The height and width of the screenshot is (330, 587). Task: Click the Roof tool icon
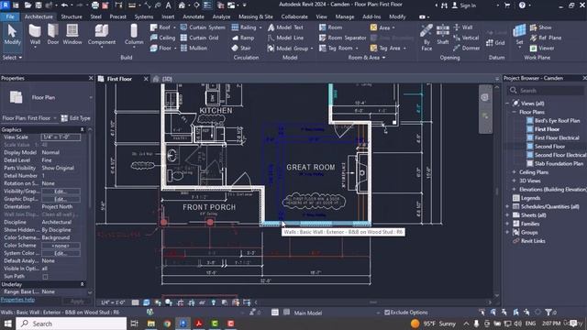(154, 27)
